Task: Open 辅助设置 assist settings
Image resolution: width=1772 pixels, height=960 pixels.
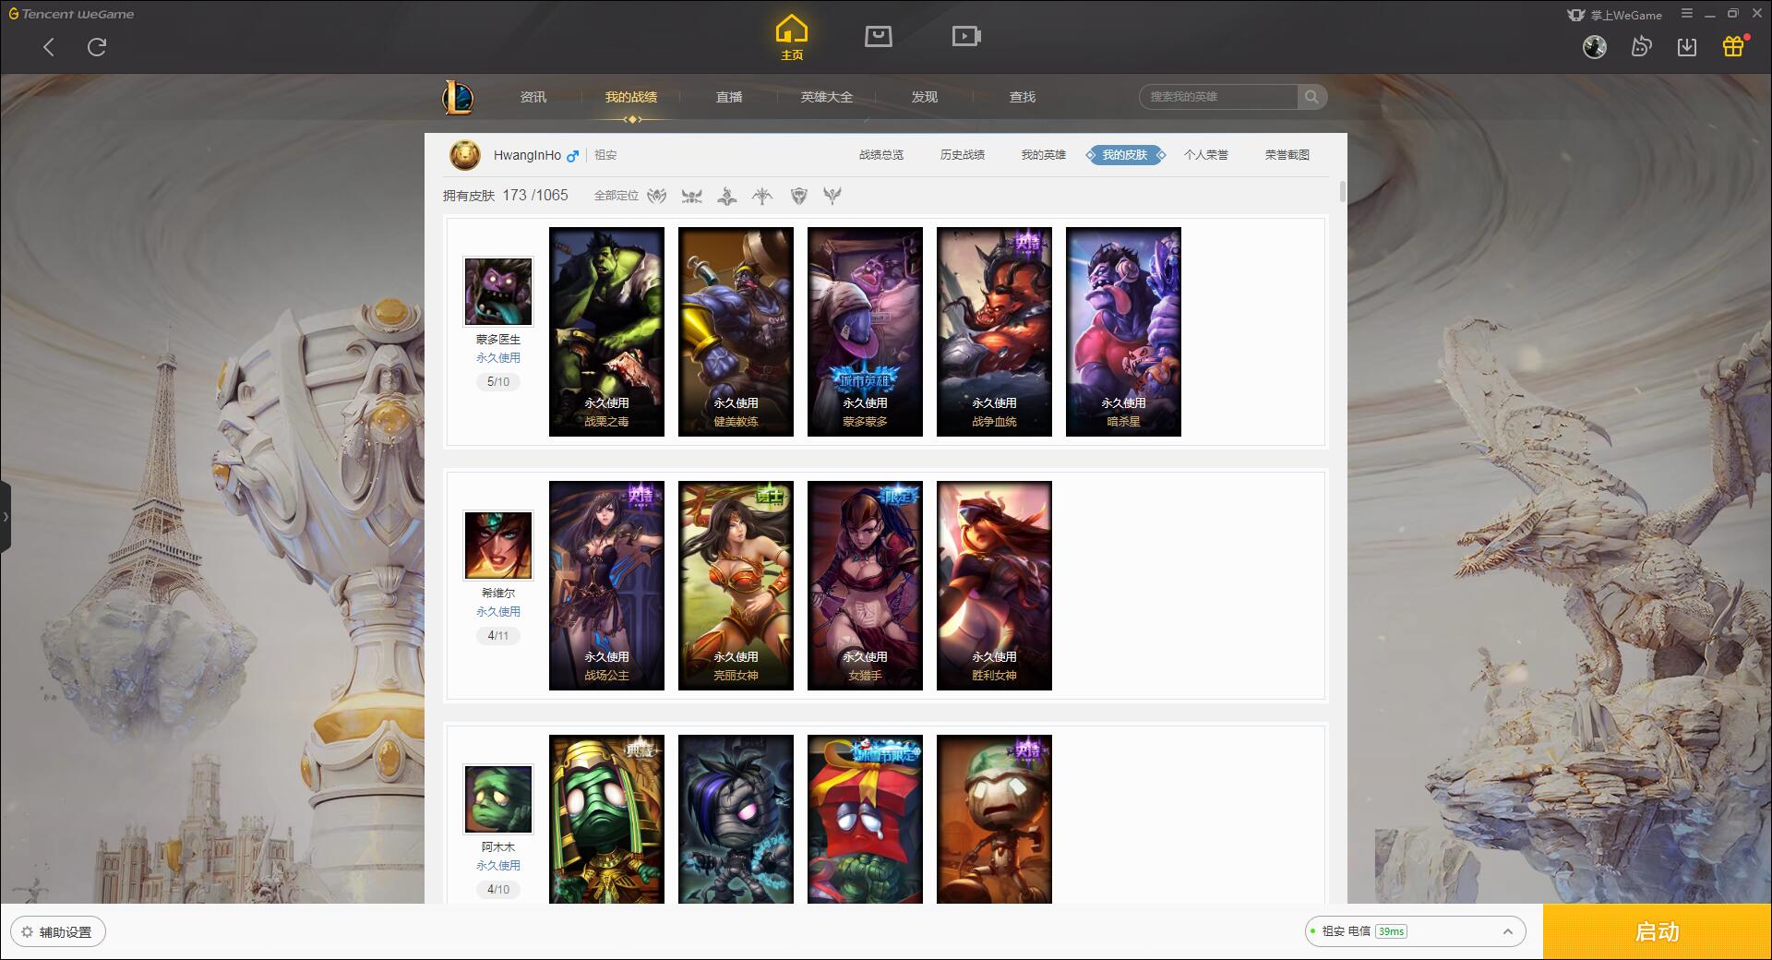Action: point(58,932)
